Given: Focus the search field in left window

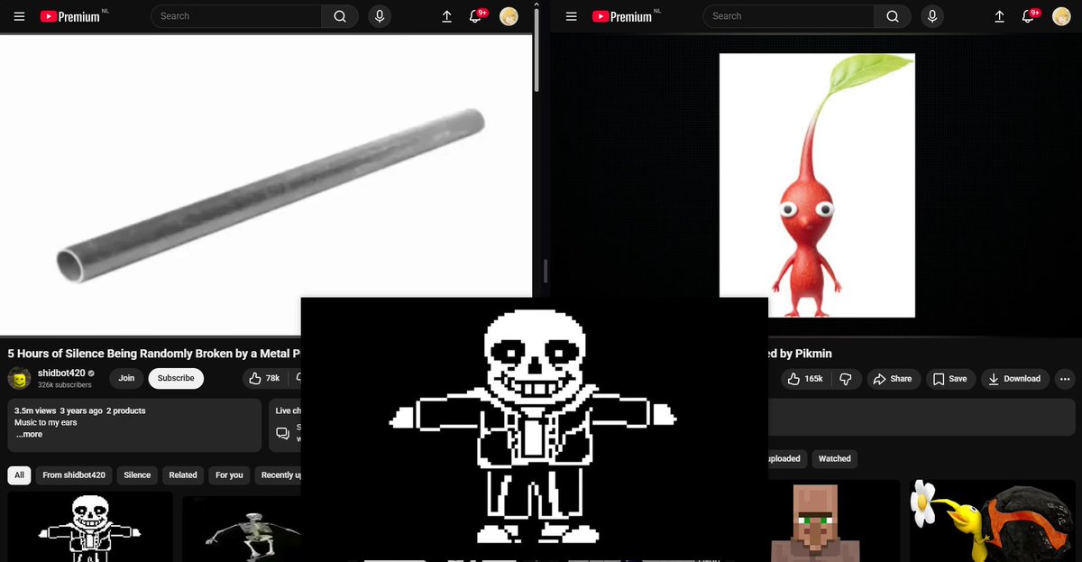Looking at the screenshot, I should pos(236,16).
